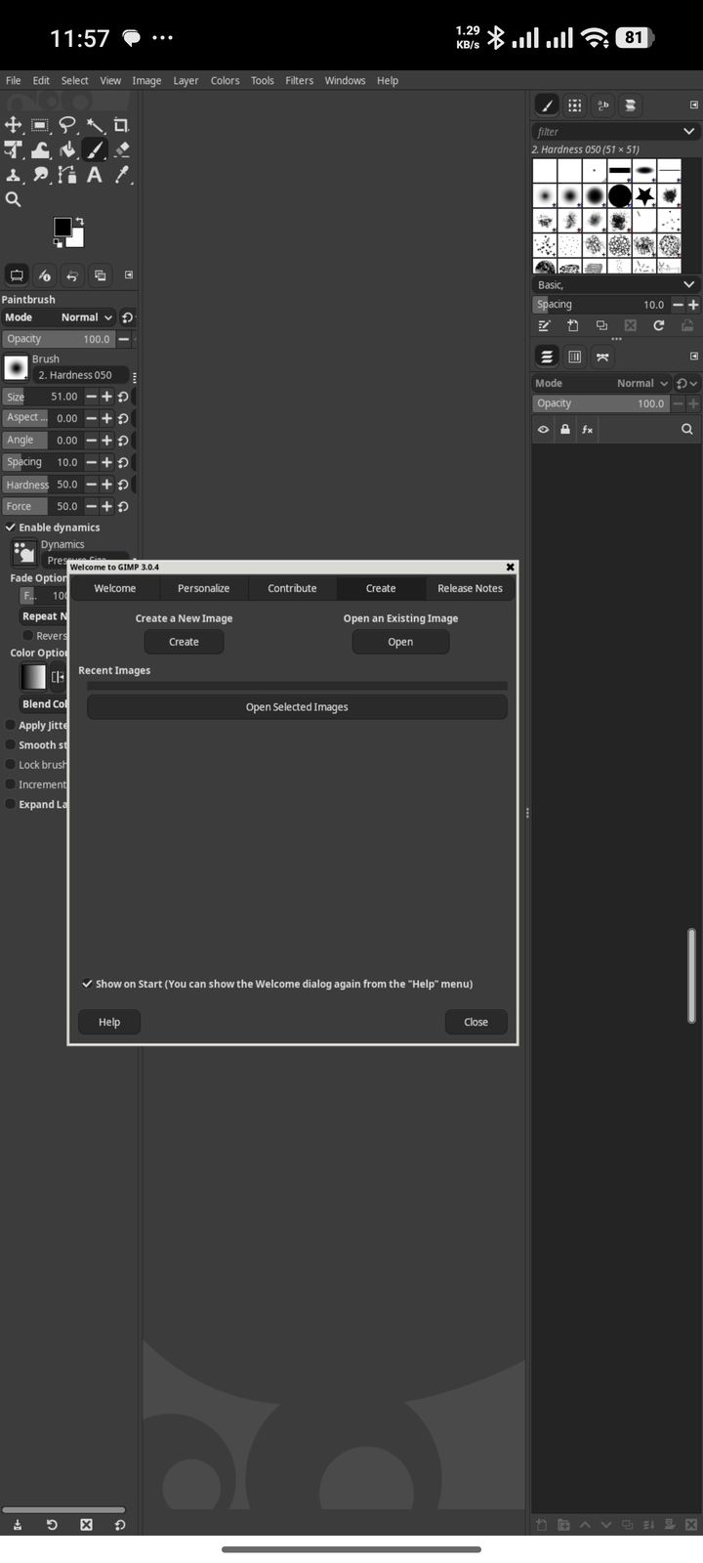Screen dimensions: 703x1563
Task: Open the layers dock tab configuration menu
Action: [694, 357]
